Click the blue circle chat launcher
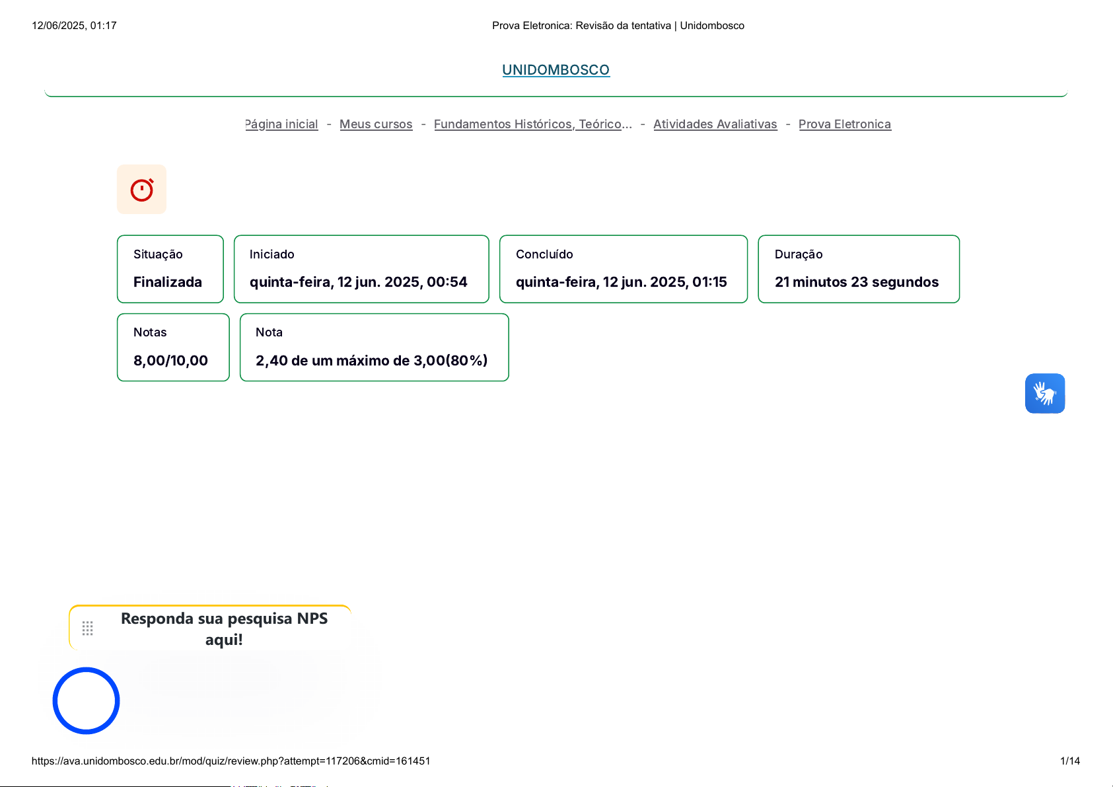 (86, 700)
